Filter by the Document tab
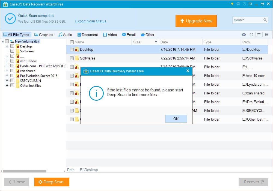 pyautogui.click(x=88, y=35)
